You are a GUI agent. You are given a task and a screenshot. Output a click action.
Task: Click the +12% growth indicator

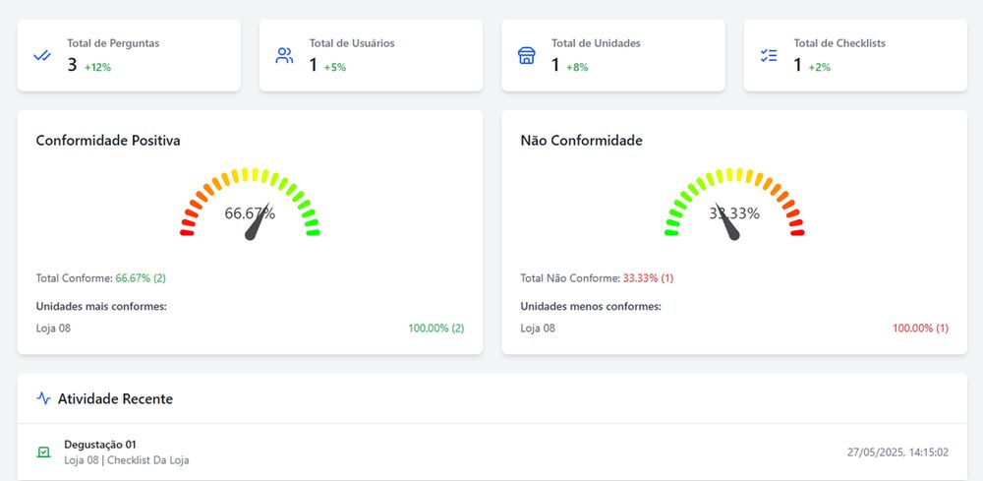[97, 67]
